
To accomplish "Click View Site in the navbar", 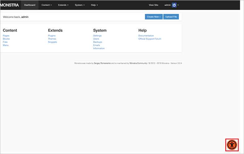I will pos(153,5).
